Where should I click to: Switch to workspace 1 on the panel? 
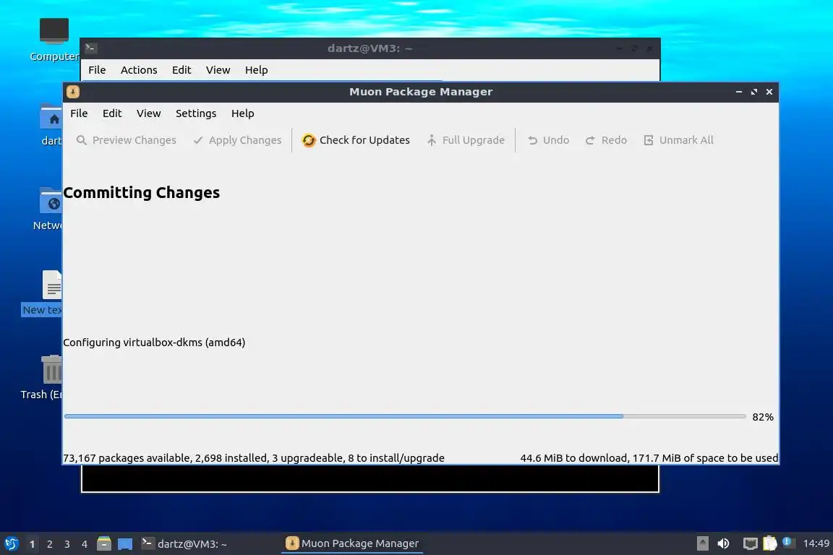32,544
